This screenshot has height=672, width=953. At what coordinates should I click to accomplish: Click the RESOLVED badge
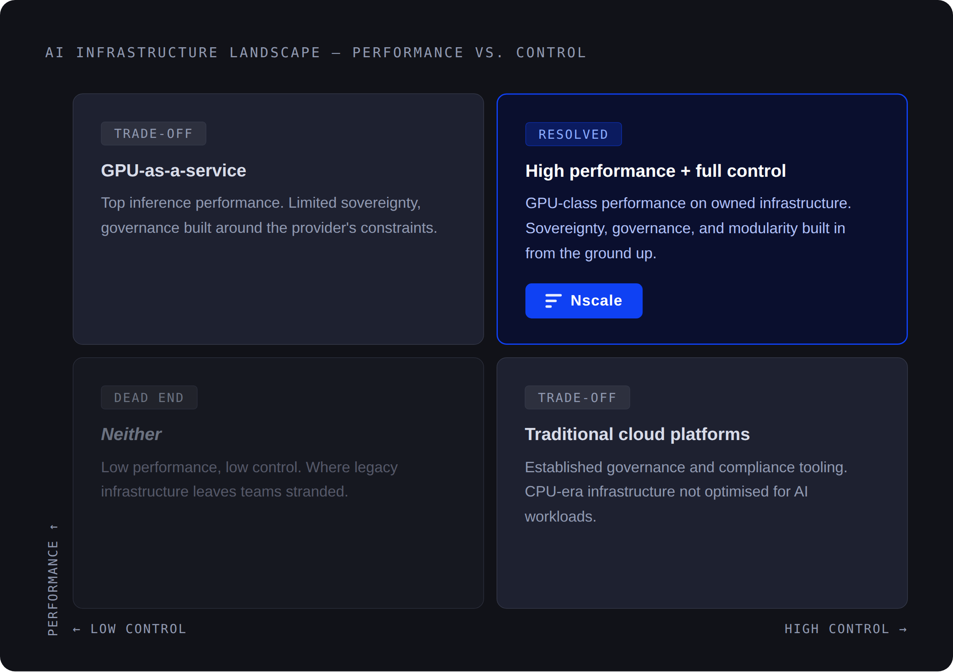pyautogui.click(x=573, y=134)
